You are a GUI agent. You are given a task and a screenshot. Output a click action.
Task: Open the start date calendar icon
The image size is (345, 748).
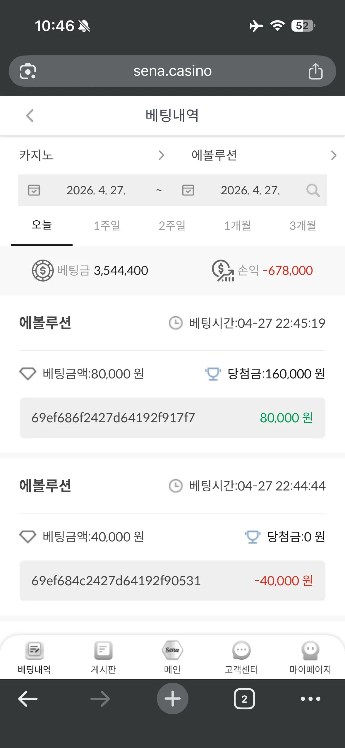tap(34, 190)
